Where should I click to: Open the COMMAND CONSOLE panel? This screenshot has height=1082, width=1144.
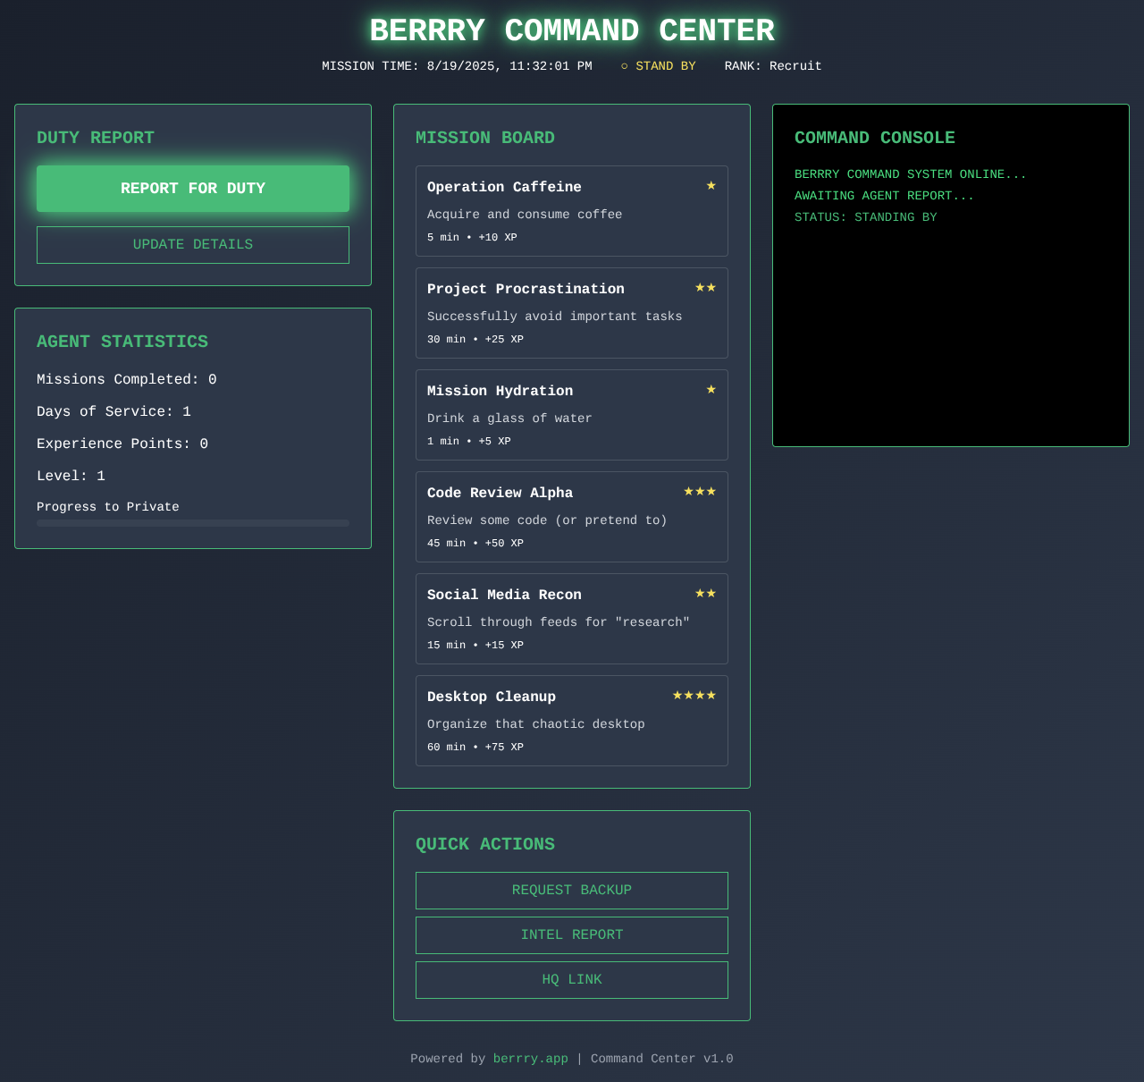click(x=874, y=138)
